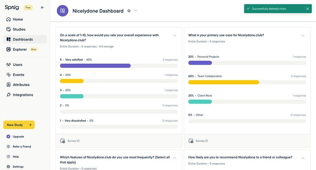The image size is (316, 170).
Task: Open the Explorer Beta section
Action: (x=20, y=50)
